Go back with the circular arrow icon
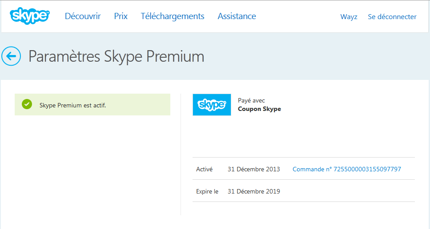 click(11, 56)
